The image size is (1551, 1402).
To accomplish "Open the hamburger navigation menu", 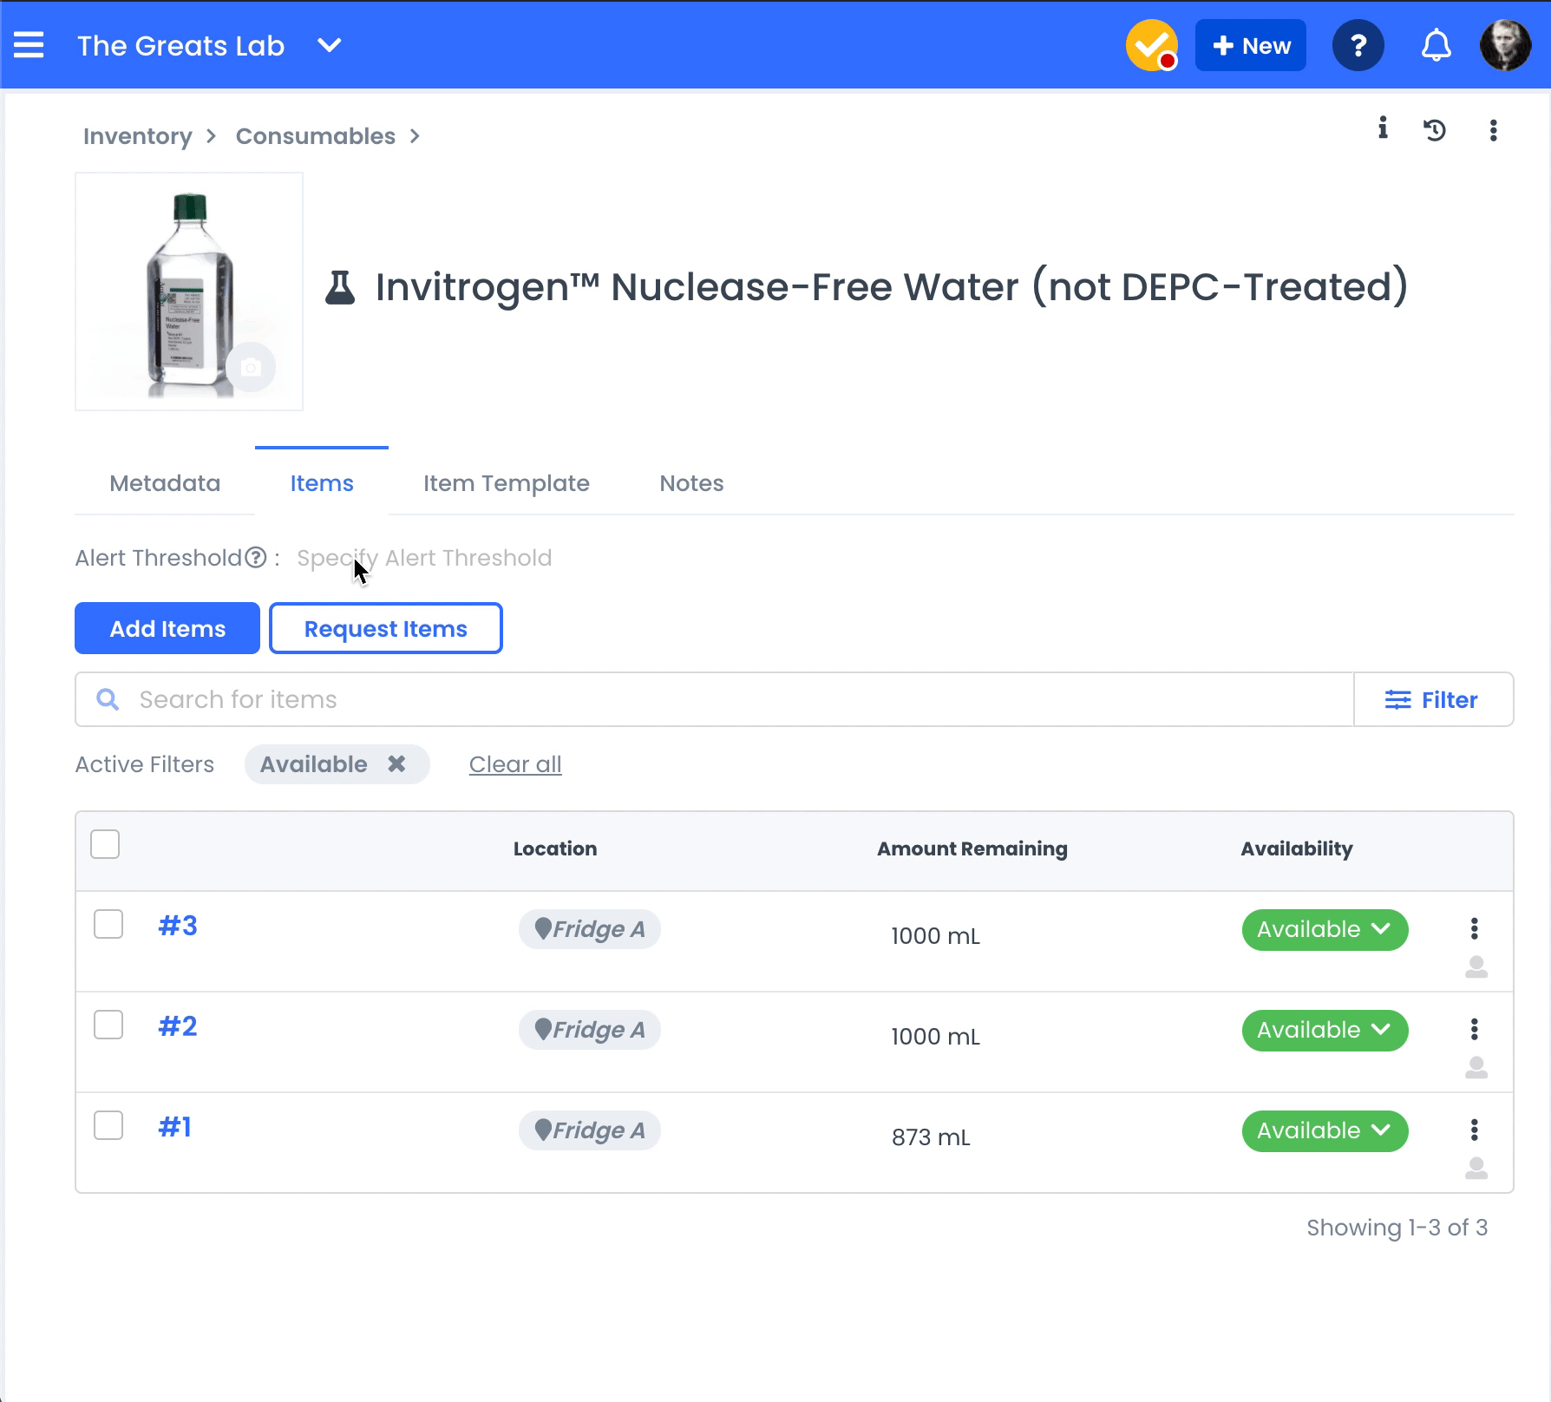I will point(29,45).
